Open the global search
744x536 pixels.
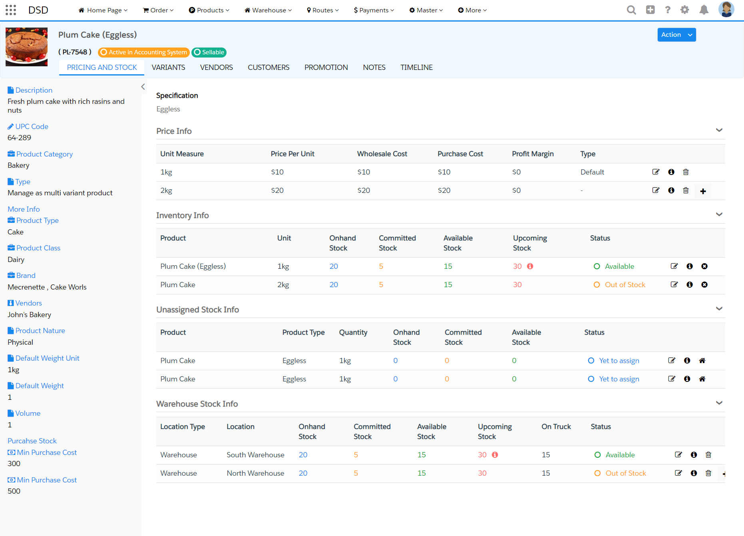pyautogui.click(x=631, y=10)
